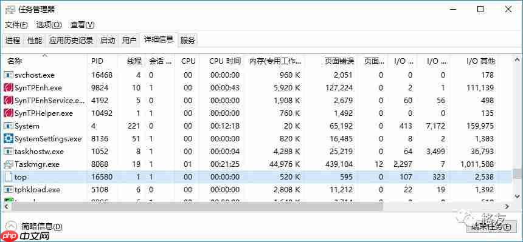Click the System process icon
The image size is (523, 242).
8,126
